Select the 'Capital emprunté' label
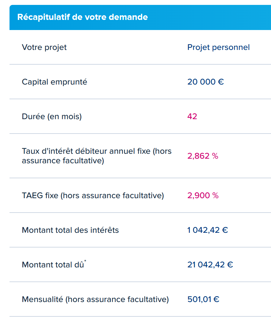 point(54,82)
